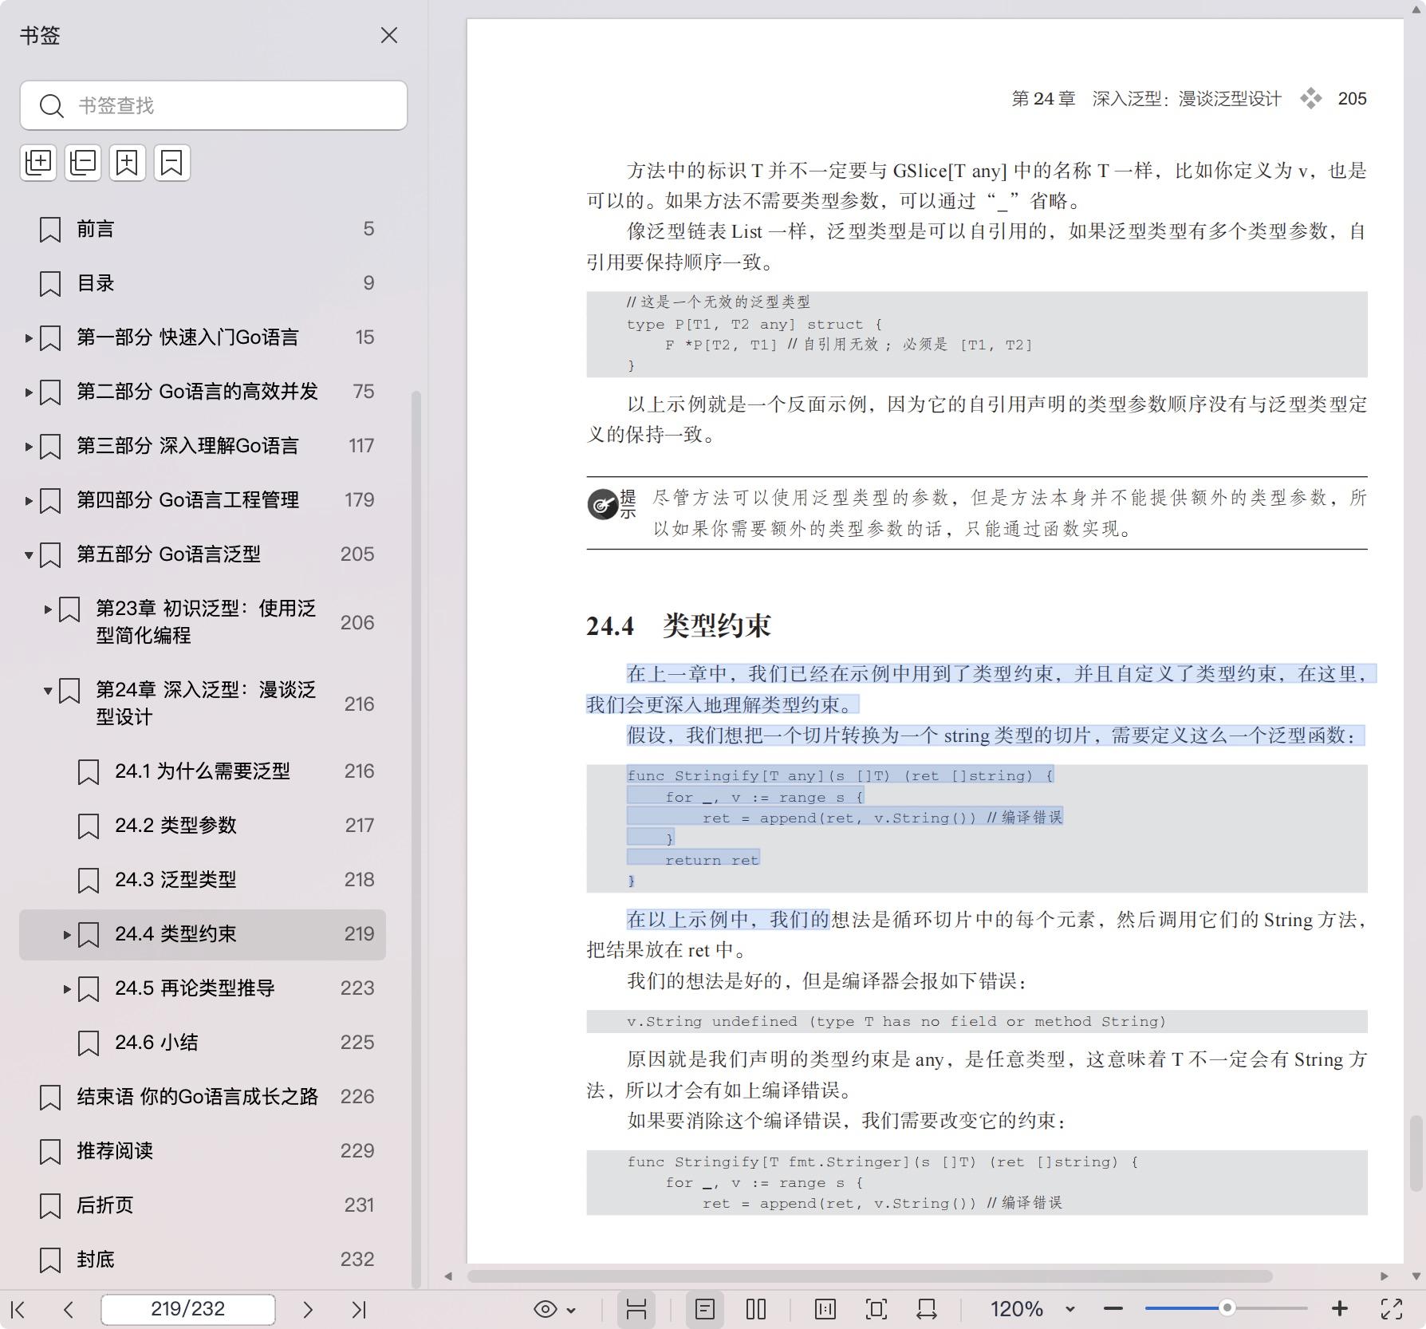Expand 第三部分 深入理解Go语言

[x=29, y=447]
